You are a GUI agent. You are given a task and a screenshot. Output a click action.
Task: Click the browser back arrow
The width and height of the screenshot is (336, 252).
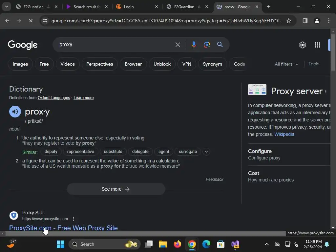(x=7, y=21)
